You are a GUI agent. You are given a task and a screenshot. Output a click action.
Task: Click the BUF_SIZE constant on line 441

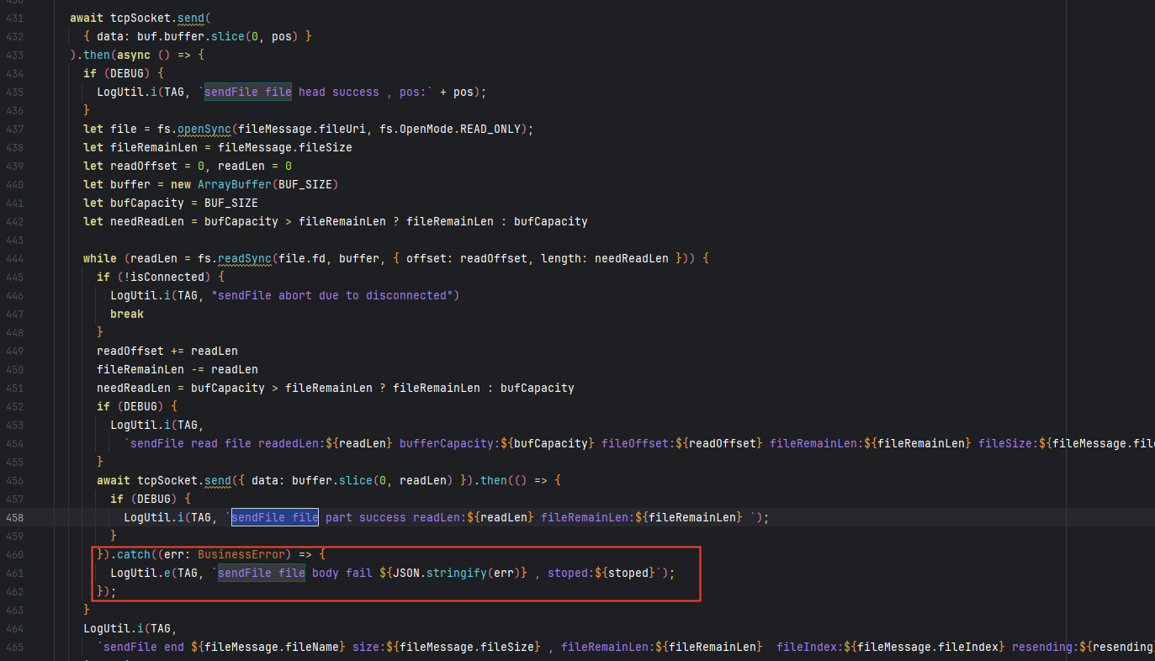(230, 204)
